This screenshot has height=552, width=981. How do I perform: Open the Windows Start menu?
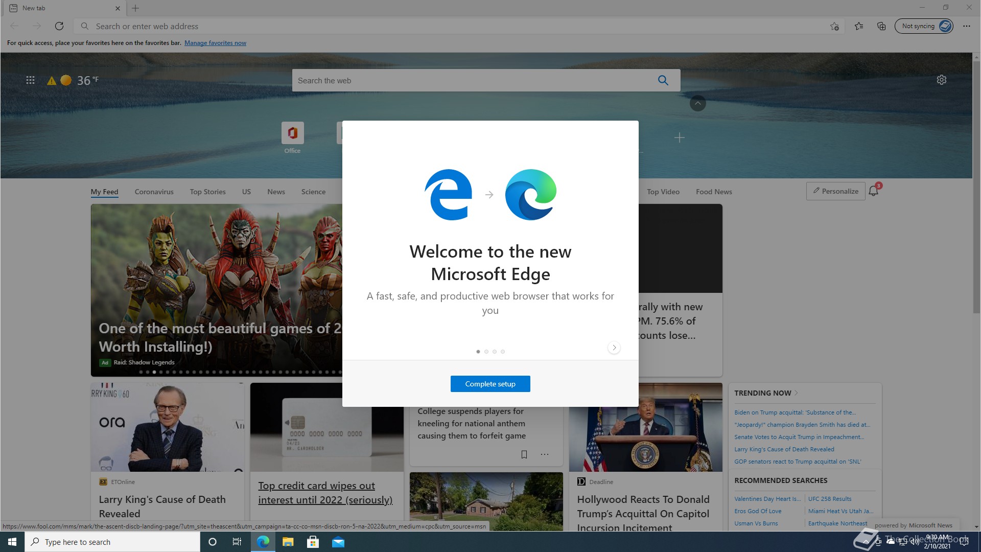(x=12, y=542)
